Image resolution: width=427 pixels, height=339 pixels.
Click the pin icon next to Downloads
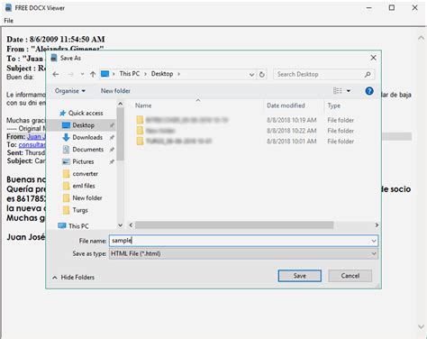[112, 137]
